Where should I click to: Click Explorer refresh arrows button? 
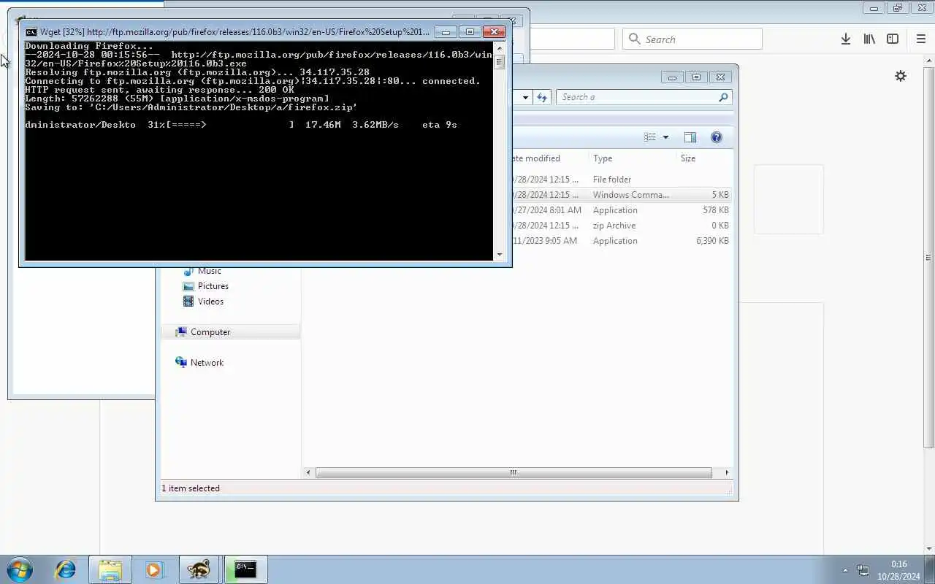pyautogui.click(x=542, y=97)
